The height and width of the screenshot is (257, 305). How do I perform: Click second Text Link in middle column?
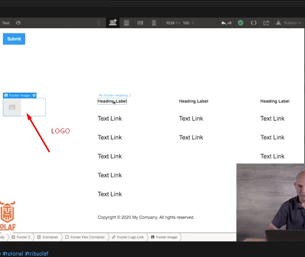pyautogui.click(x=191, y=137)
